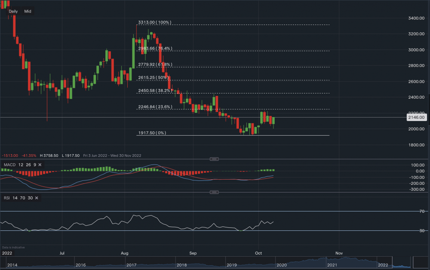Screen dimensions: 430x270
Task: Open the Daily timeframe selector
Action: coord(13,11)
